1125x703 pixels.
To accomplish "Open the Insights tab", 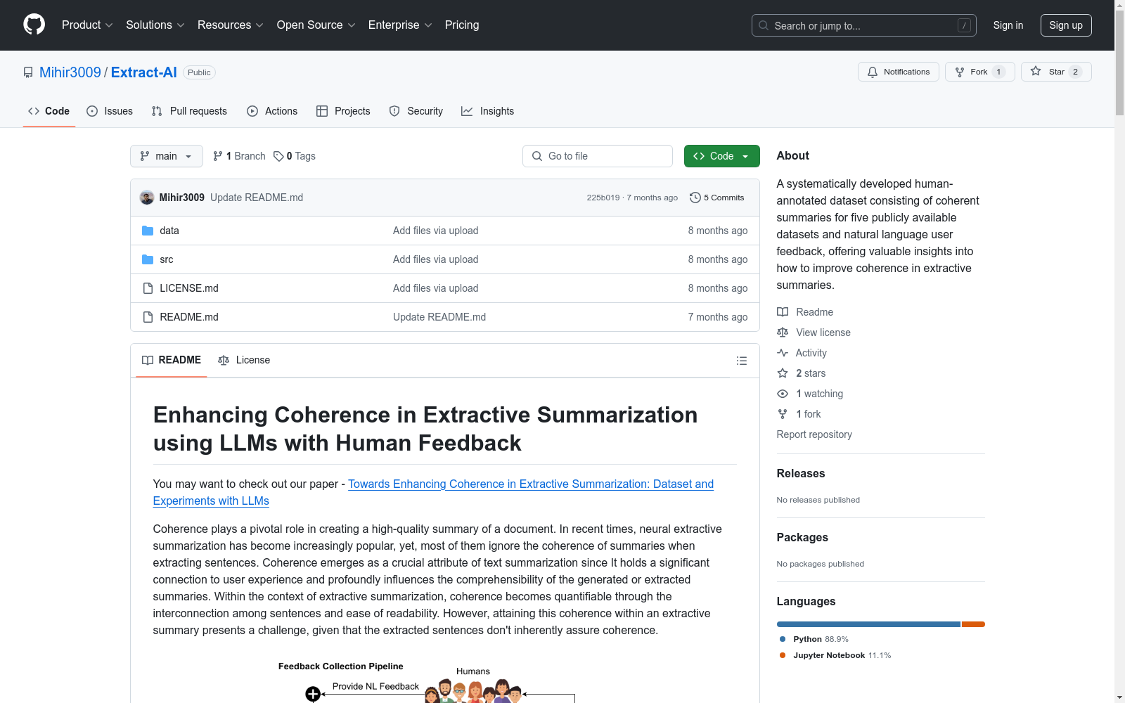I will [x=487, y=111].
